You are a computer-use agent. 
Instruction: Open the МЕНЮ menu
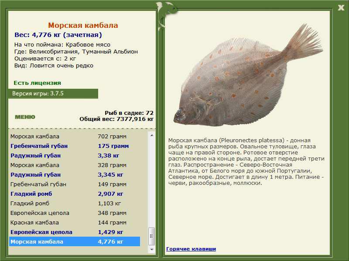(25, 117)
